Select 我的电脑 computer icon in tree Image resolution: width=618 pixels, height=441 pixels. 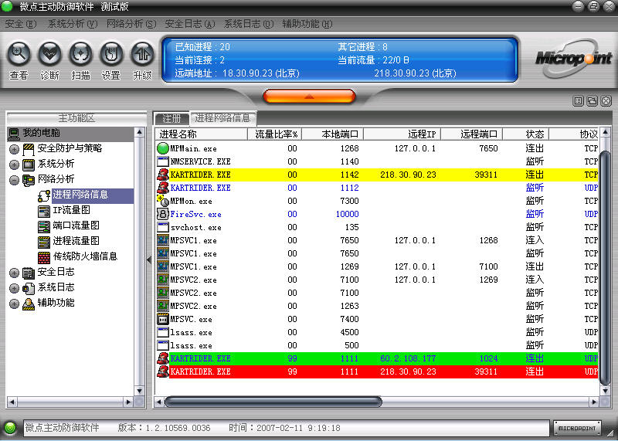(14, 134)
